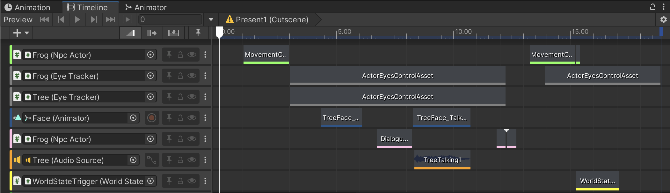This screenshot has height=193, width=670.
Task: Open the timeline selector dropdown arrow
Action: (211, 19)
